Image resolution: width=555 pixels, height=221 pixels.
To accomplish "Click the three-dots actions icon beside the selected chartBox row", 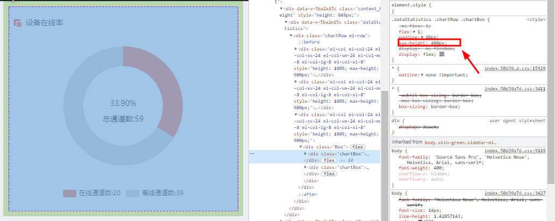I will (x=252, y=154).
